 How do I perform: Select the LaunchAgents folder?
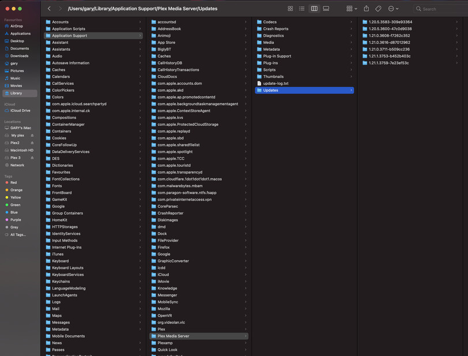[93, 295]
